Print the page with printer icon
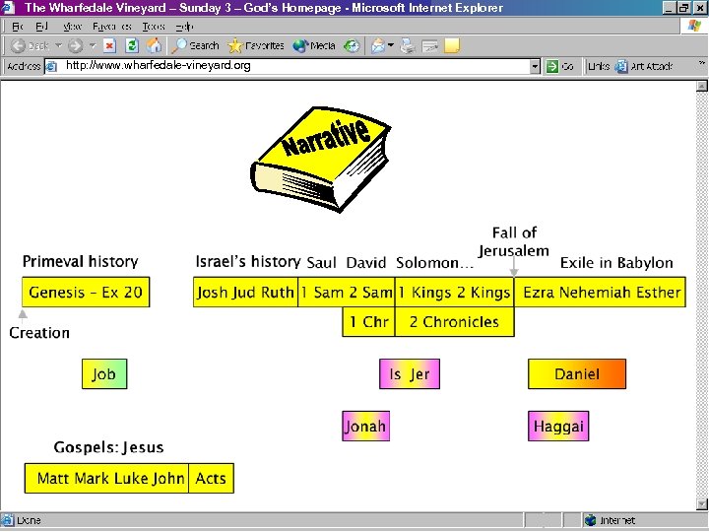 pyautogui.click(x=408, y=45)
